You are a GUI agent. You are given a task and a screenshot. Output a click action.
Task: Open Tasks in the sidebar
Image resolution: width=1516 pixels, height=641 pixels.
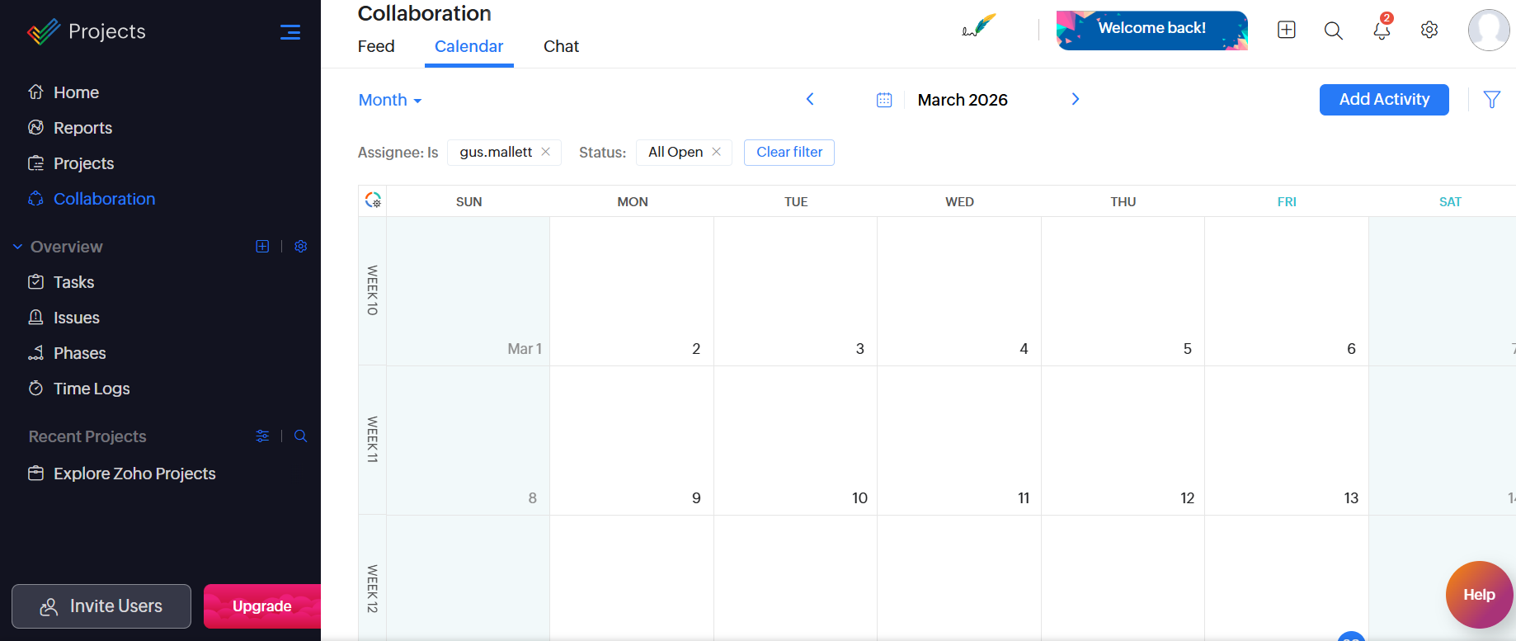73,282
